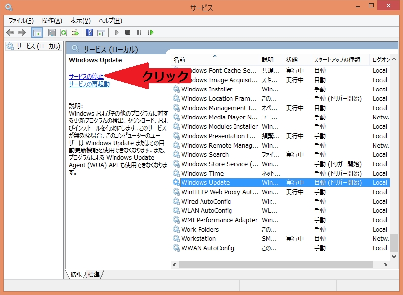Click the サービスの停止 link
Screen dimensions: 403x295
[x=86, y=76]
